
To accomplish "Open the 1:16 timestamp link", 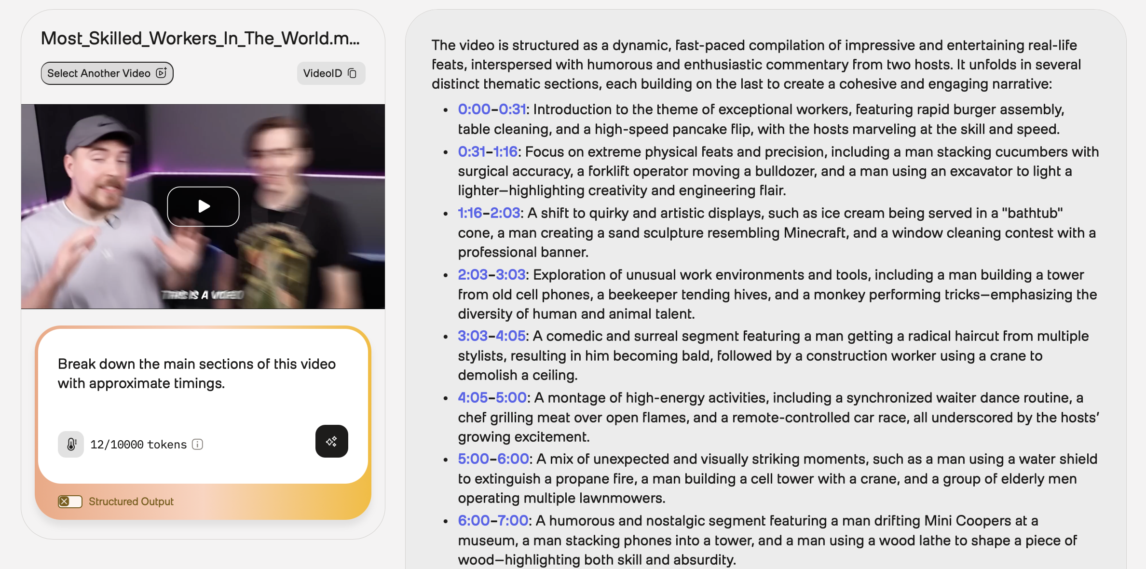I will 470,213.
